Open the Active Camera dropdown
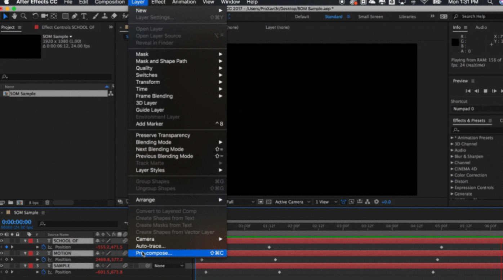Viewport: 503px width, 280px height. tap(293, 202)
